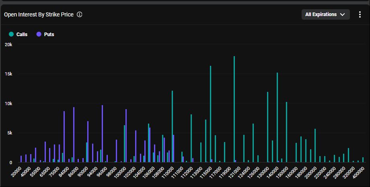This screenshot has height=187, width=370.
Task: Click the teal Calls legend dot
Action: [11, 35]
